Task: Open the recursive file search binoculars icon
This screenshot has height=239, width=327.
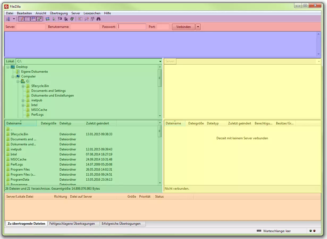Action: click(x=99, y=19)
